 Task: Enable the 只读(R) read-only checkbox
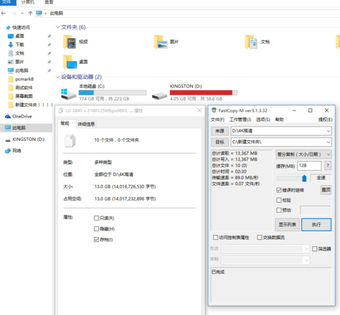click(x=96, y=218)
